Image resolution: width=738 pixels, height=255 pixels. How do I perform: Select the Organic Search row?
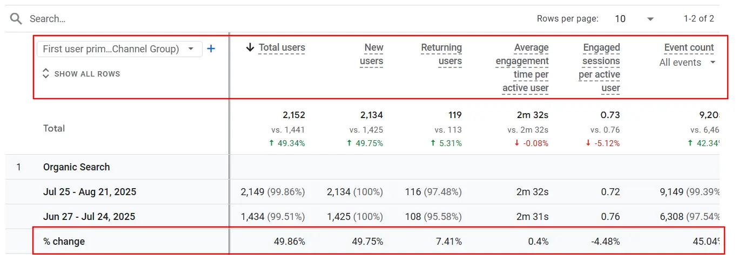tap(76, 167)
